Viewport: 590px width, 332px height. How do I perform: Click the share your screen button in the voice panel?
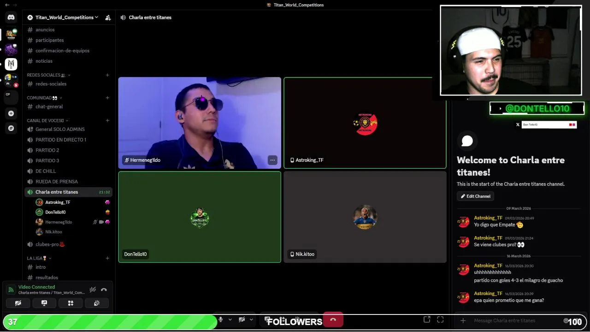pyautogui.click(x=44, y=303)
